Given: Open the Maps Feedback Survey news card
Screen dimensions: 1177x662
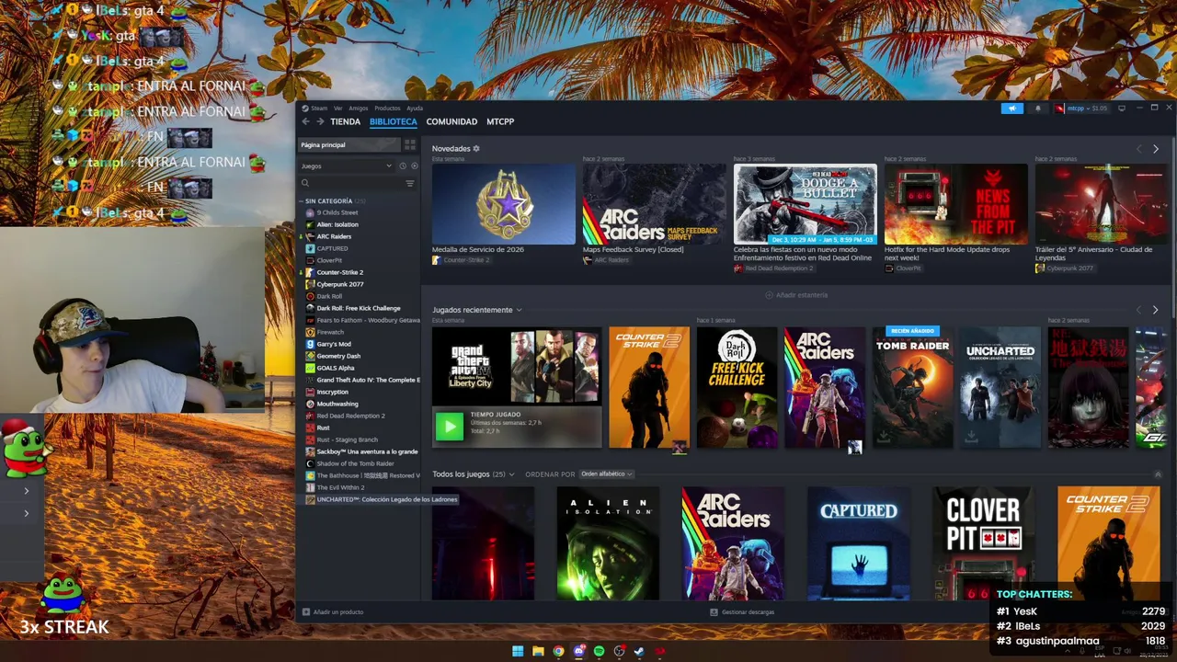Looking at the screenshot, I should pos(655,204).
